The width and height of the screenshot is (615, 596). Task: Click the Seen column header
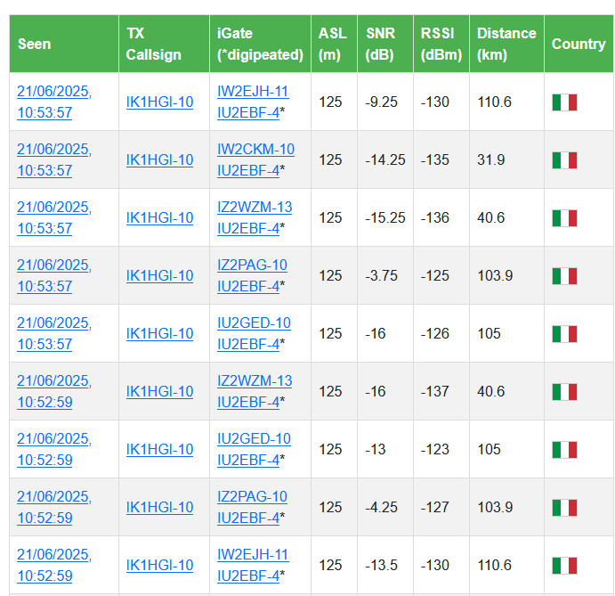pyautogui.click(x=35, y=44)
